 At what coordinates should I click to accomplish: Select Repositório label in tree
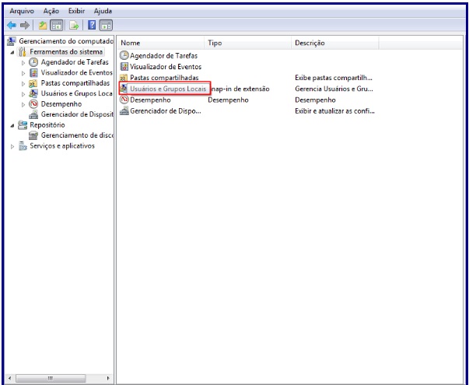[47, 125]
